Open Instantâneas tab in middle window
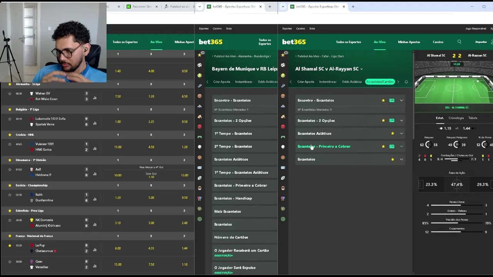493x277 pixels. (244, 82)
